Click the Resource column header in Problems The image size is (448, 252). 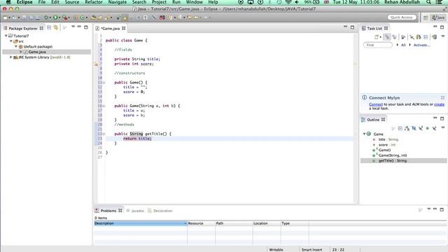tap(201, 223)
